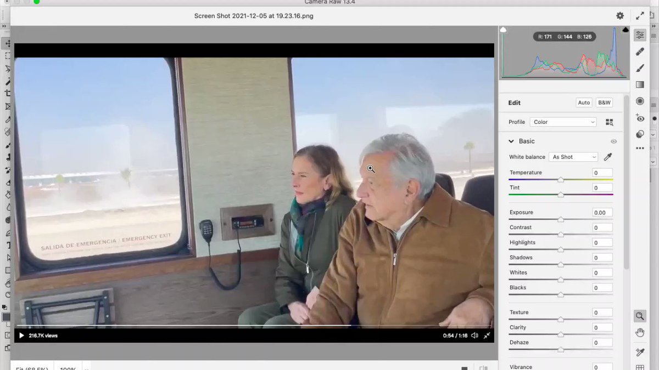Click the B&W button

[604, 103]
